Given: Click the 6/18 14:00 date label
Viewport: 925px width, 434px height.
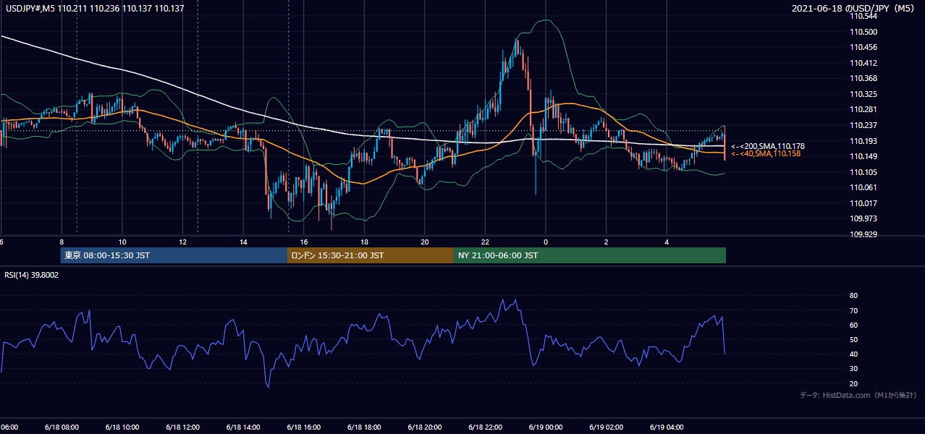Looking at the screenshot, I should [243, 427].
